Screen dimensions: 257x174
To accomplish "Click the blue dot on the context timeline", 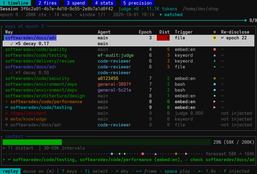I will tap(112, 154).
